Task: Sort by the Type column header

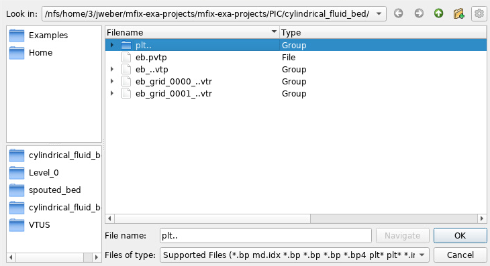Action: 383,32
